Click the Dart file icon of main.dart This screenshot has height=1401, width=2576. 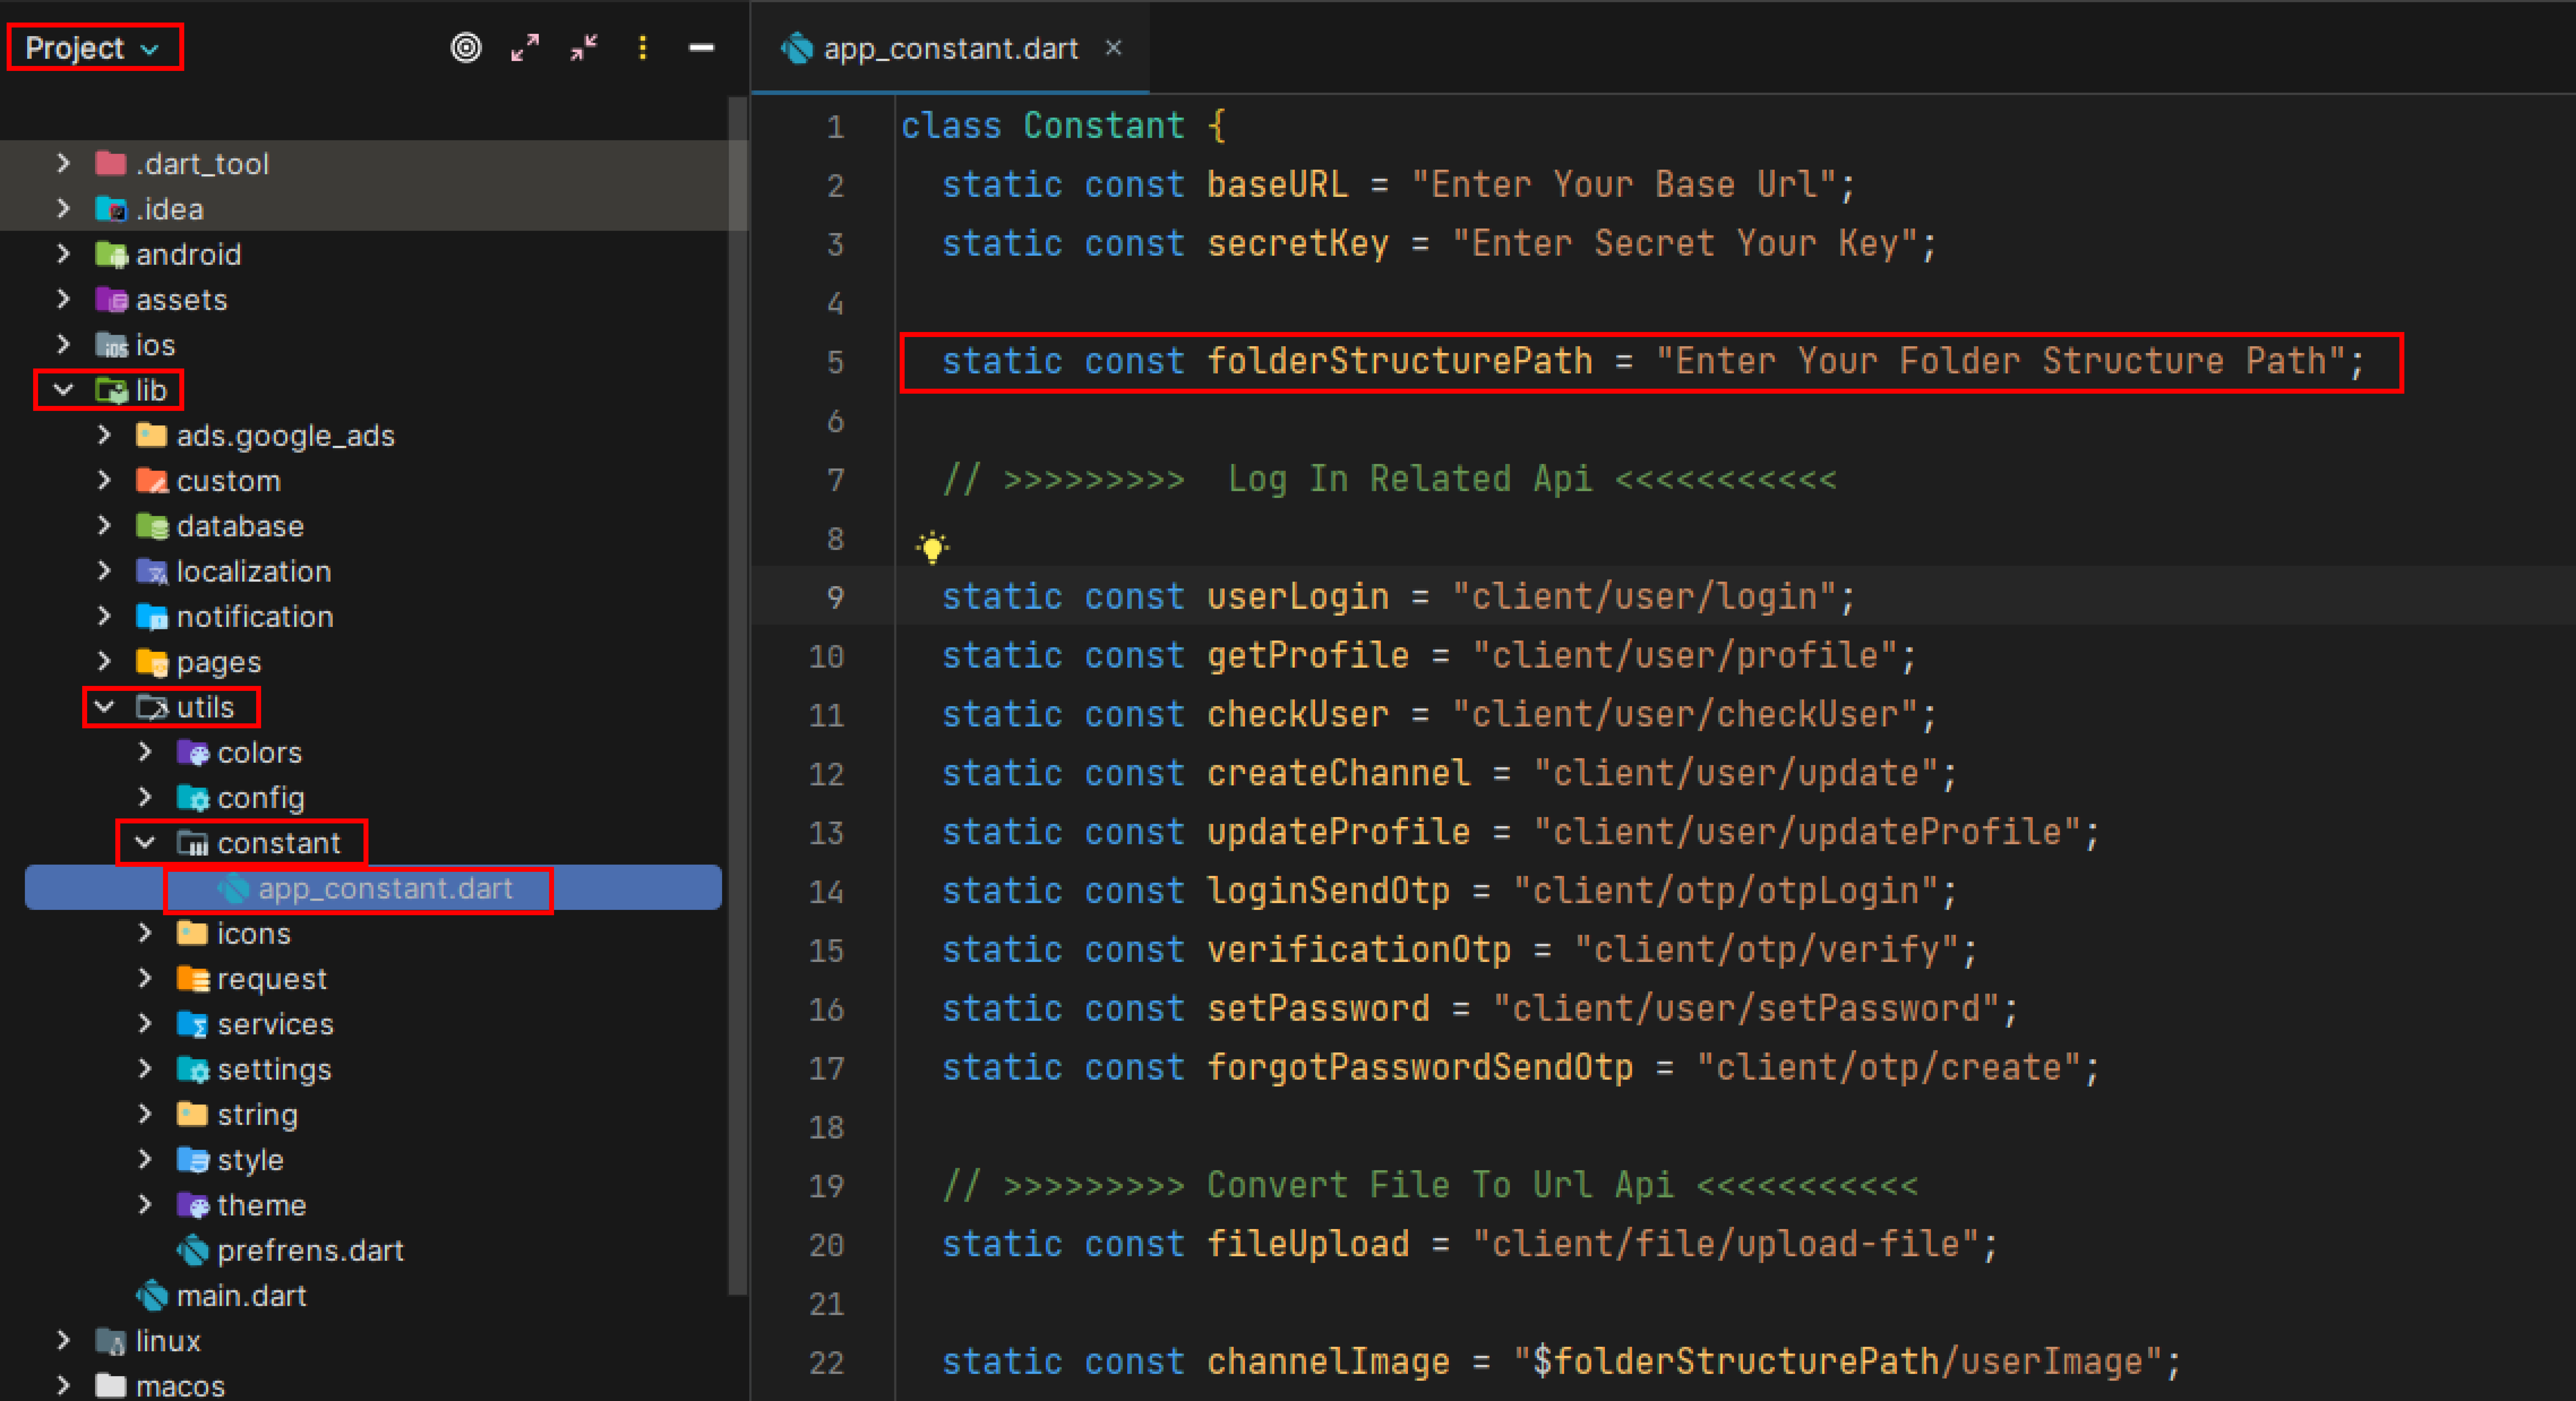point(152,1295)
